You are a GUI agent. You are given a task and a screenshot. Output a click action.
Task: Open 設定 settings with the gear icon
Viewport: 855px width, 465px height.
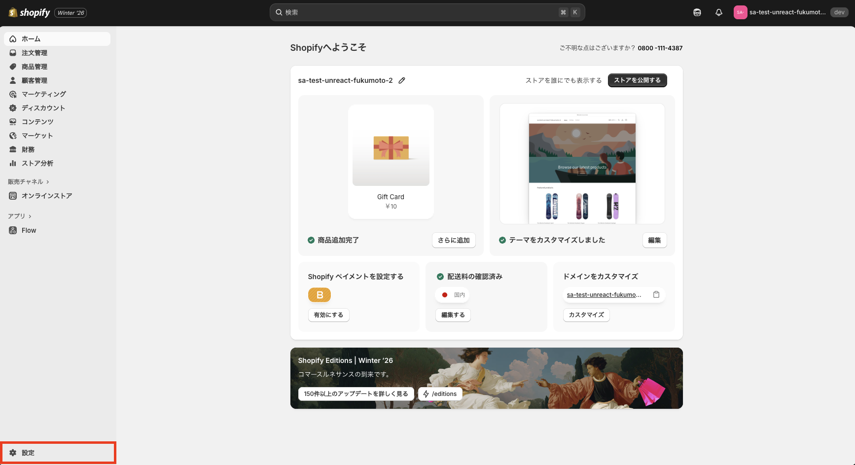[12, 452]
